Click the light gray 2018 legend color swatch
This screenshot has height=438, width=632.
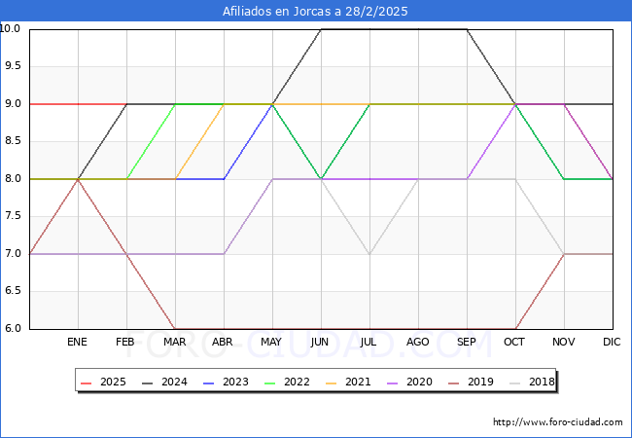(515, 383)
